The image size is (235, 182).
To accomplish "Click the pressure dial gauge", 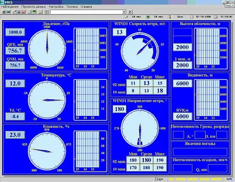I will [47, 48].
